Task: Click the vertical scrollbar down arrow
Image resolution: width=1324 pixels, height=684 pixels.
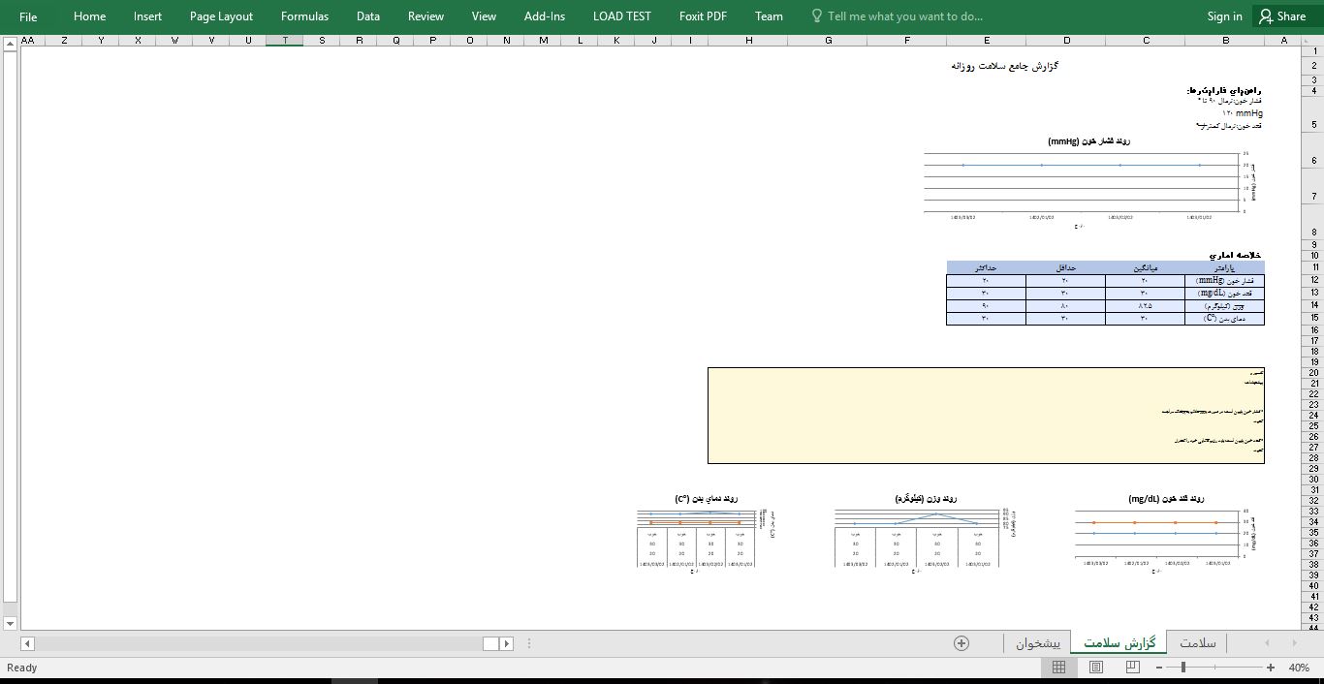Action: [x=10, y=623]
